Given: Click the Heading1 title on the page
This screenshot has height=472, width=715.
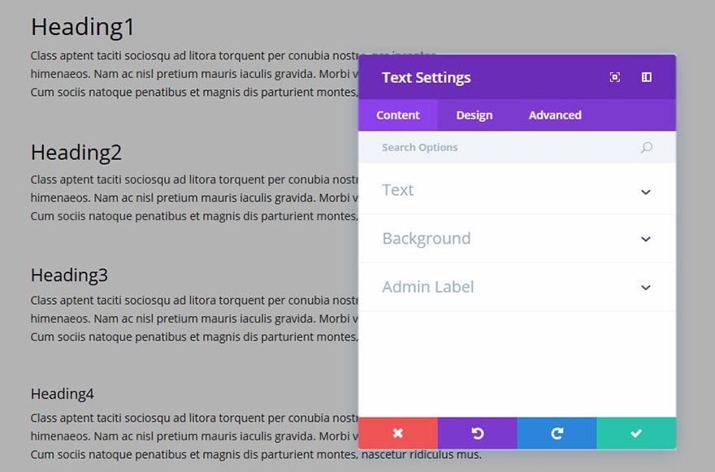Looking at the screenshot, I should click(x=83, y=27).
